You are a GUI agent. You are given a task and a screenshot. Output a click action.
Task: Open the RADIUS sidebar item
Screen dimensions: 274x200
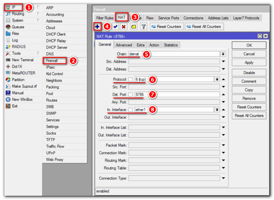coord(19,47)
